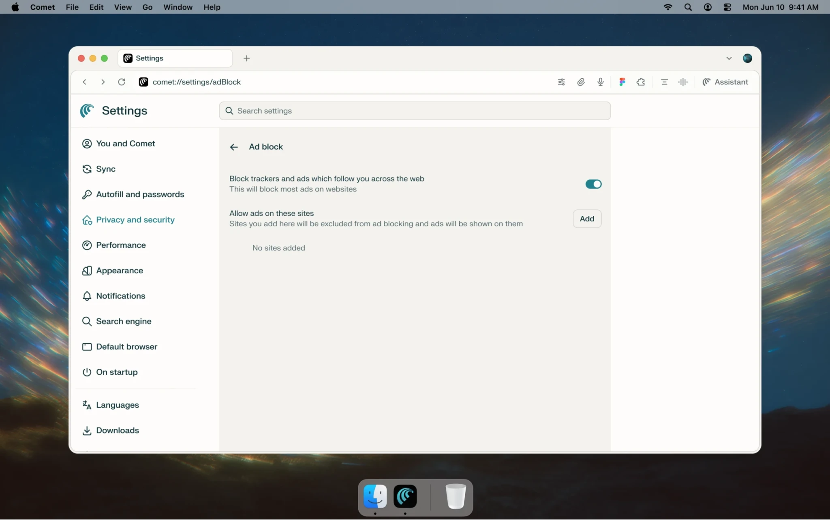Open the tuning sliders icon in toolbar
This screenshot has width=830, height=520.
click(x=561, y=82)
